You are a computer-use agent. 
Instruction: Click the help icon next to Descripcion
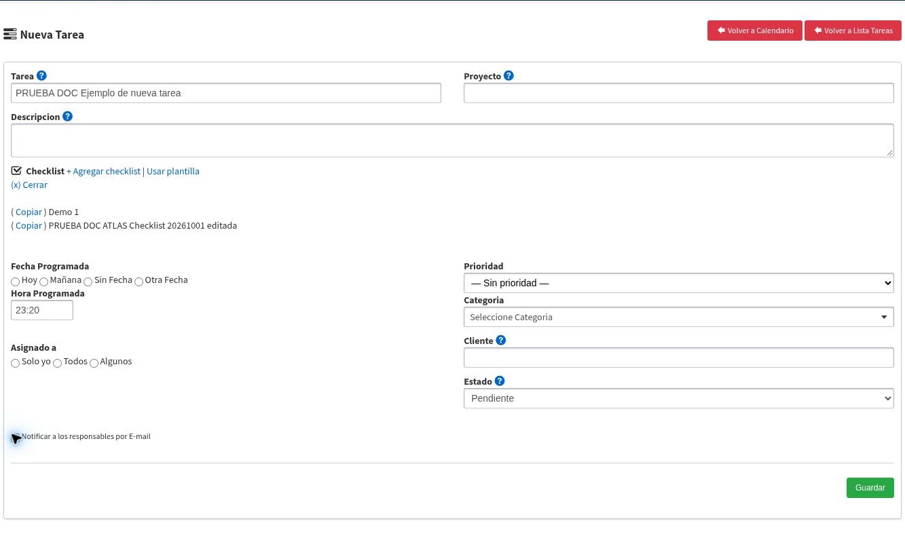coord(68,117)
